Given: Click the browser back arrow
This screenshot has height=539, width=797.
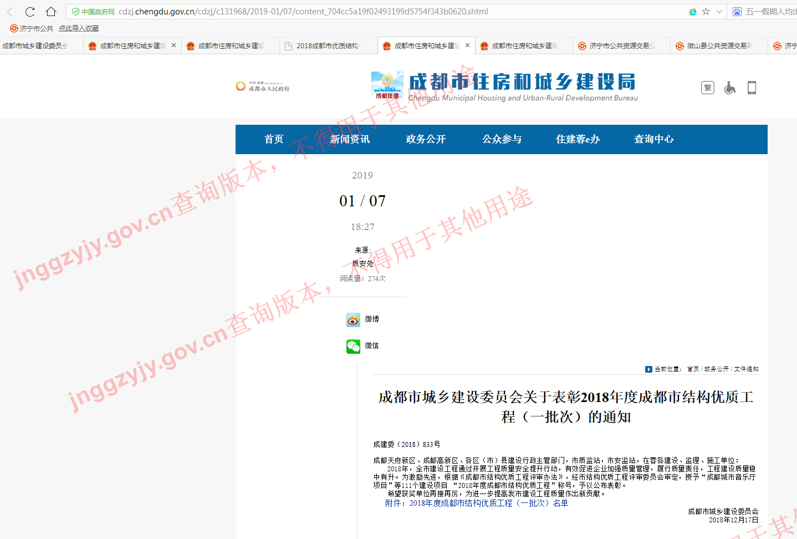Looking at the screenshot, I should 10,12.
